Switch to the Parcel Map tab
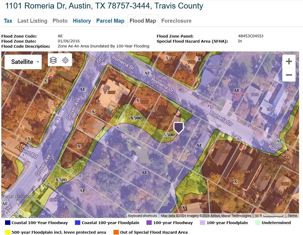Viewport: 303px width, 235px height. click(x=110, y=21)
